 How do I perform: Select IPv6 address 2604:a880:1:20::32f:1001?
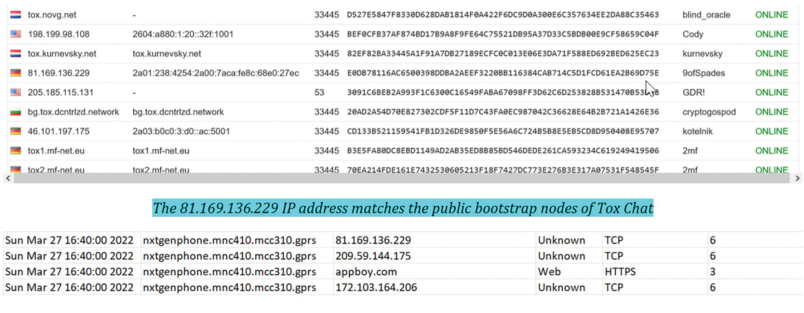pyautogui.click(x=183, y=34)
